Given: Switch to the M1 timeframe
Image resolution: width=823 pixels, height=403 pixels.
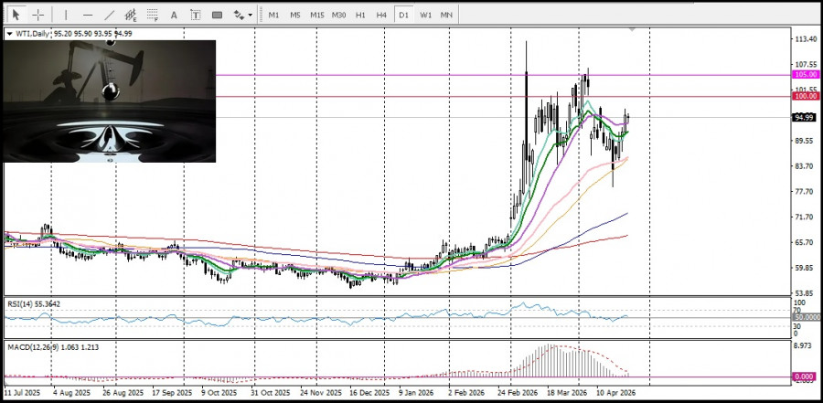Looking at the screenshot, I should [273, 15].
